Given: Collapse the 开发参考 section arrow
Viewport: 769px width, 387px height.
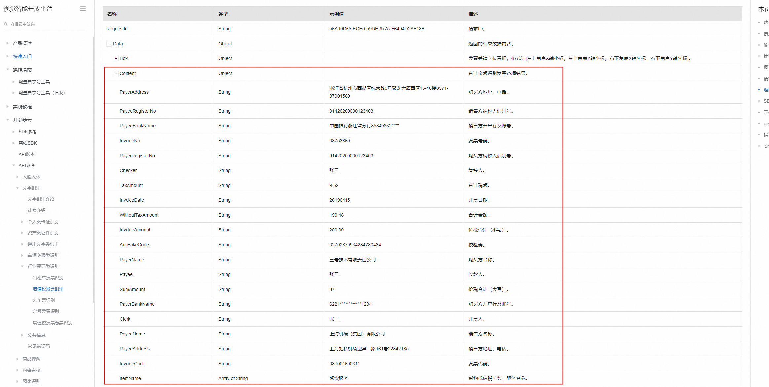Looking at the screenshot, I should 7,120.
